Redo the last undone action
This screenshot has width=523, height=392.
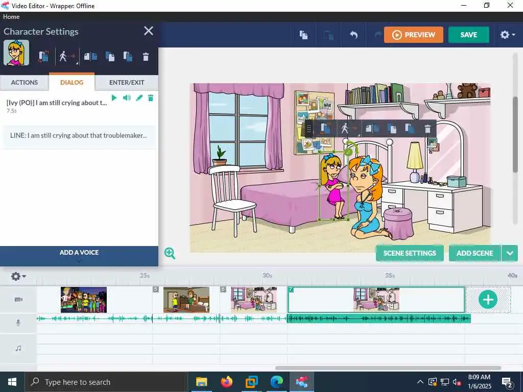click(378, 35)
